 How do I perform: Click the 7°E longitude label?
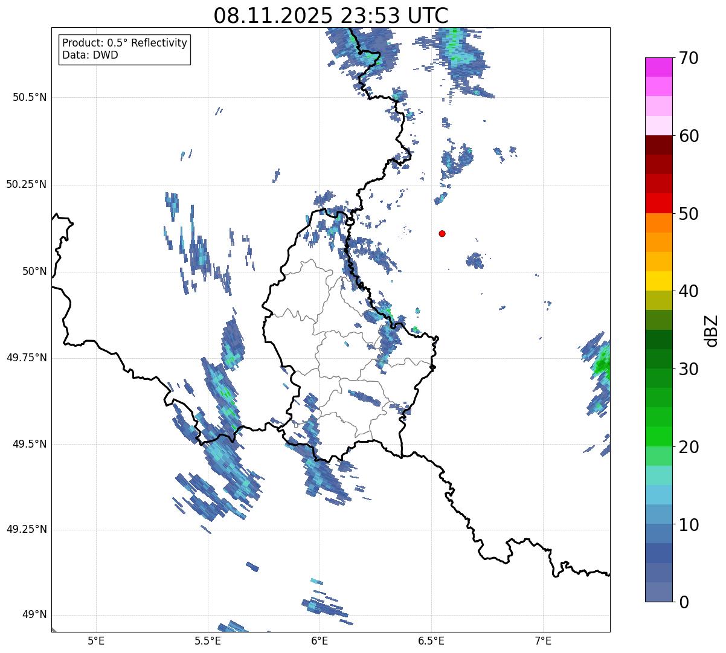coord(543,641)
